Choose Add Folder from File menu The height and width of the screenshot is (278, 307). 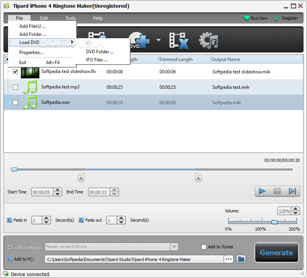pyautogui.click(x=42, y=34)
